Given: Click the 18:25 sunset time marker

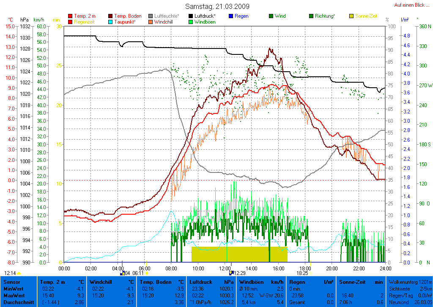Looking at the screenshot, I should click(302, 273).
